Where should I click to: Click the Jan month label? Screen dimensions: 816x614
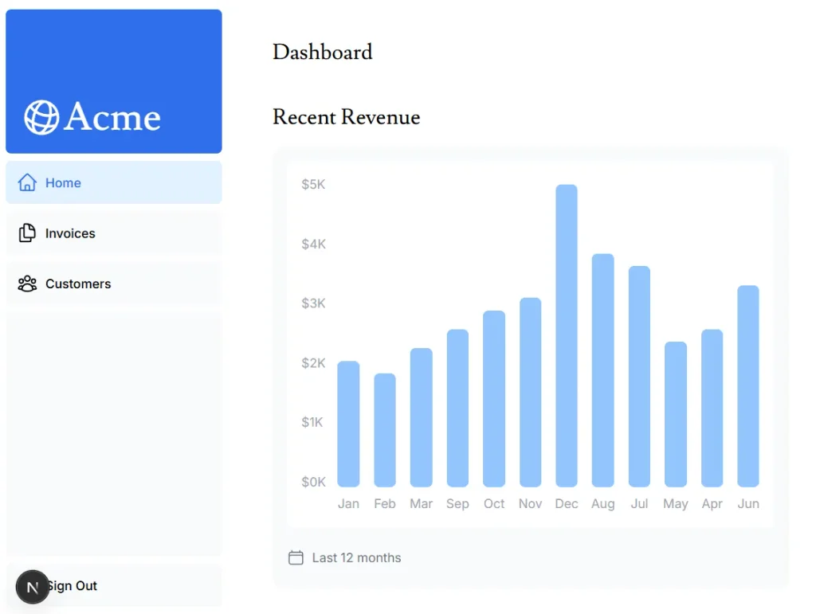coord(348,504)
